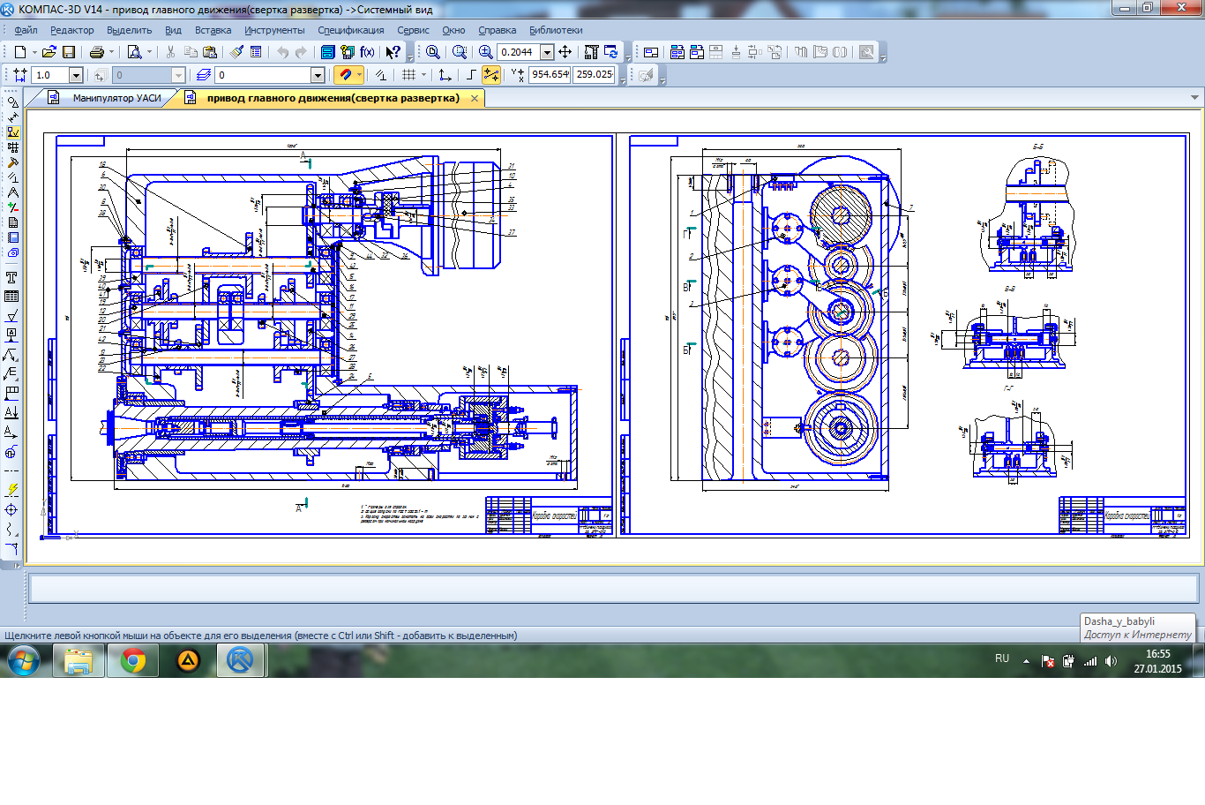Select the text input tool (T)
This screenshot has width=1205, height=805.
11,278
